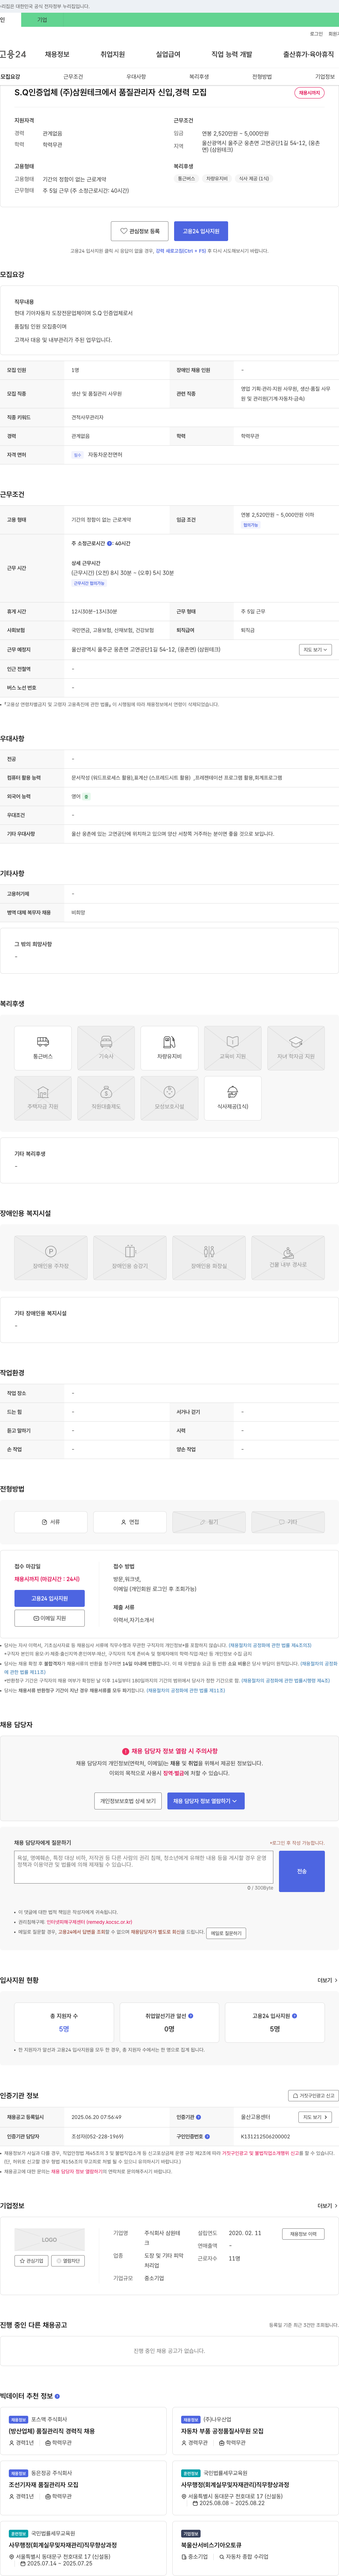Select the 장애인용 승강기 icon
The width and height of the screenshot is (339, 2576).
tap(130, 1258)
